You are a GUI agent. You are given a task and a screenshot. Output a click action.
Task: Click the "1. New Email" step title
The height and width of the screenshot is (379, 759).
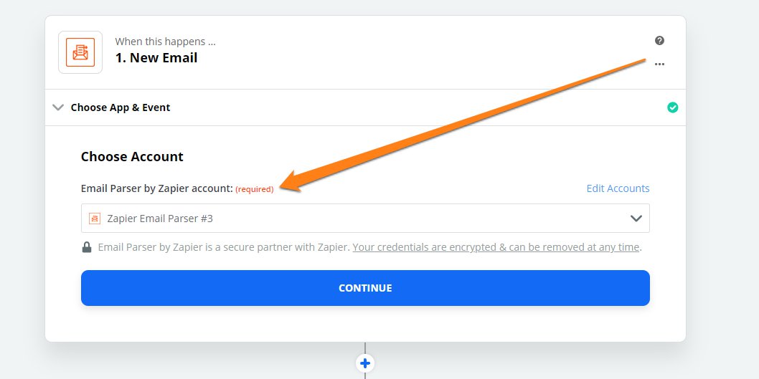[x=156, y=58]
